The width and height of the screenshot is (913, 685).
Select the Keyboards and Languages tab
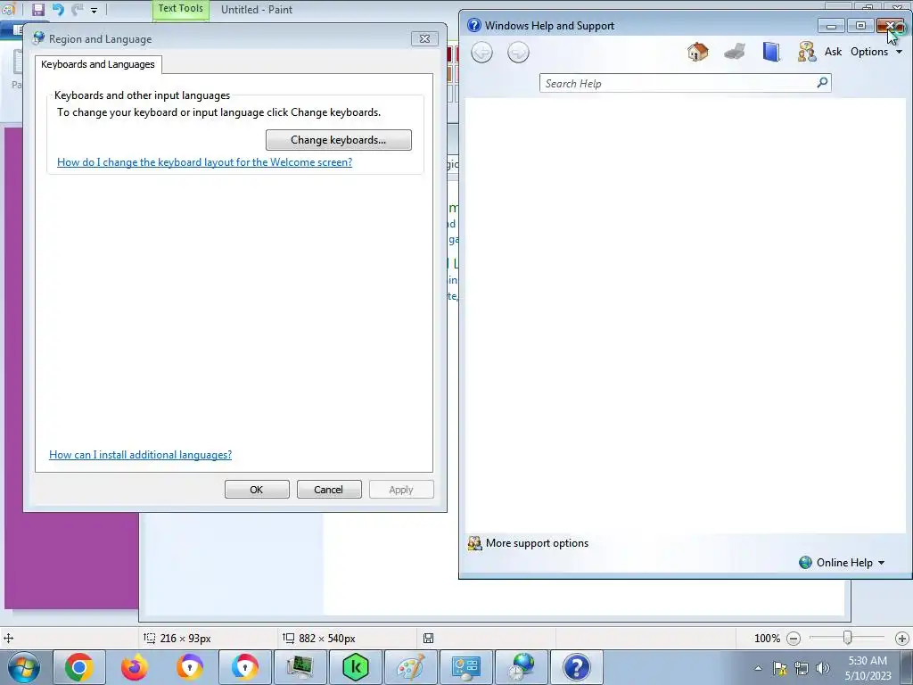pos(98,64)
